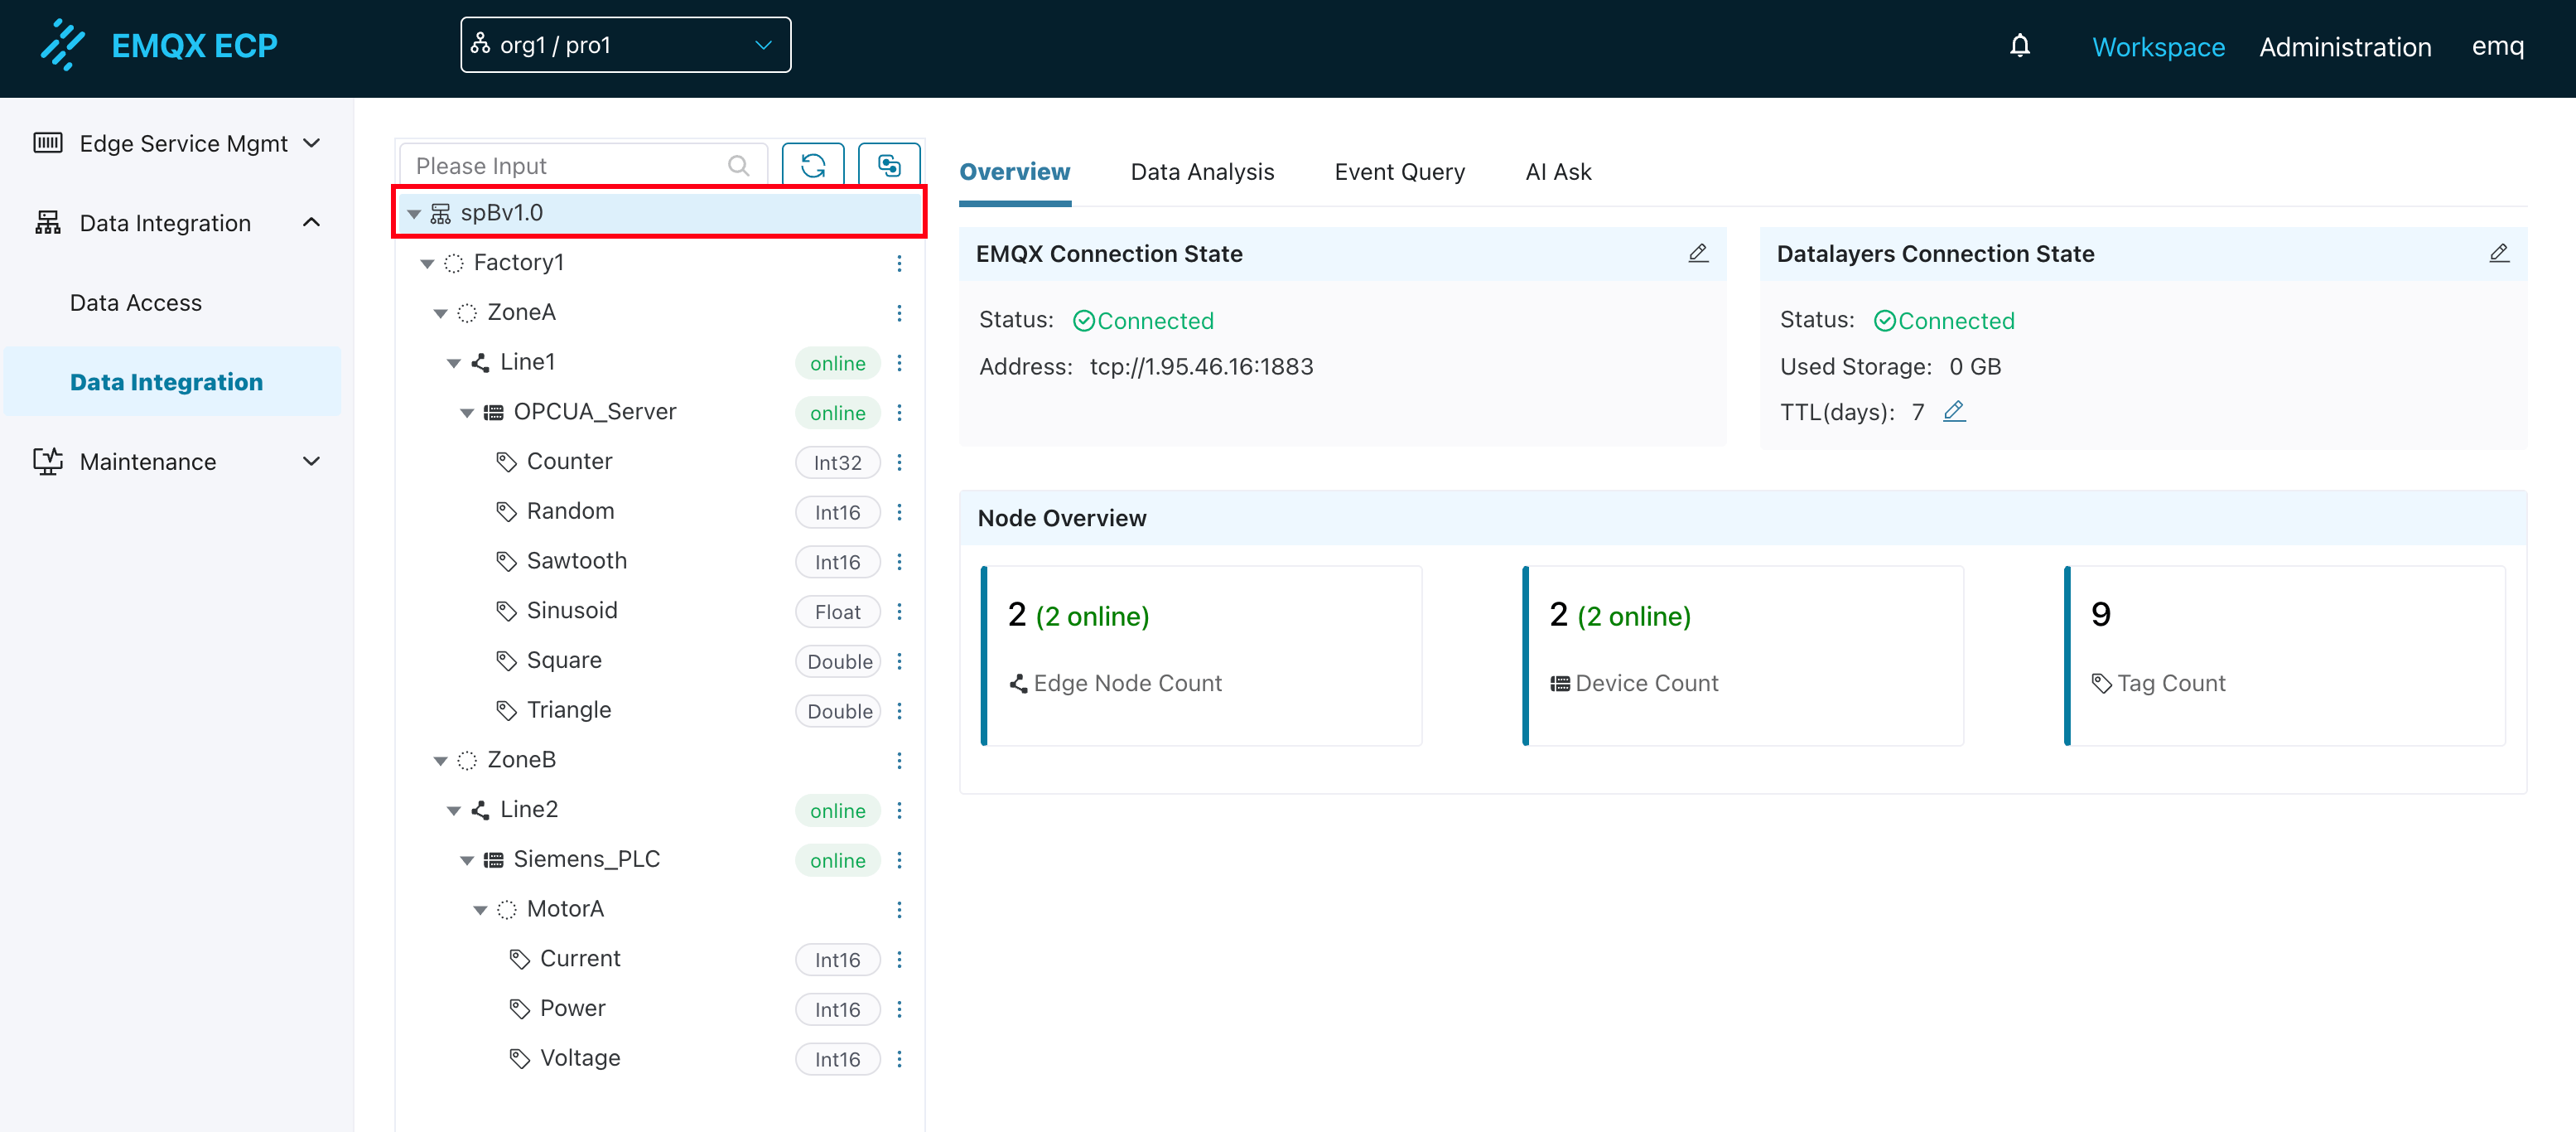
Task: Click the copy icon button beside refresh
Action: pos(888,165)
